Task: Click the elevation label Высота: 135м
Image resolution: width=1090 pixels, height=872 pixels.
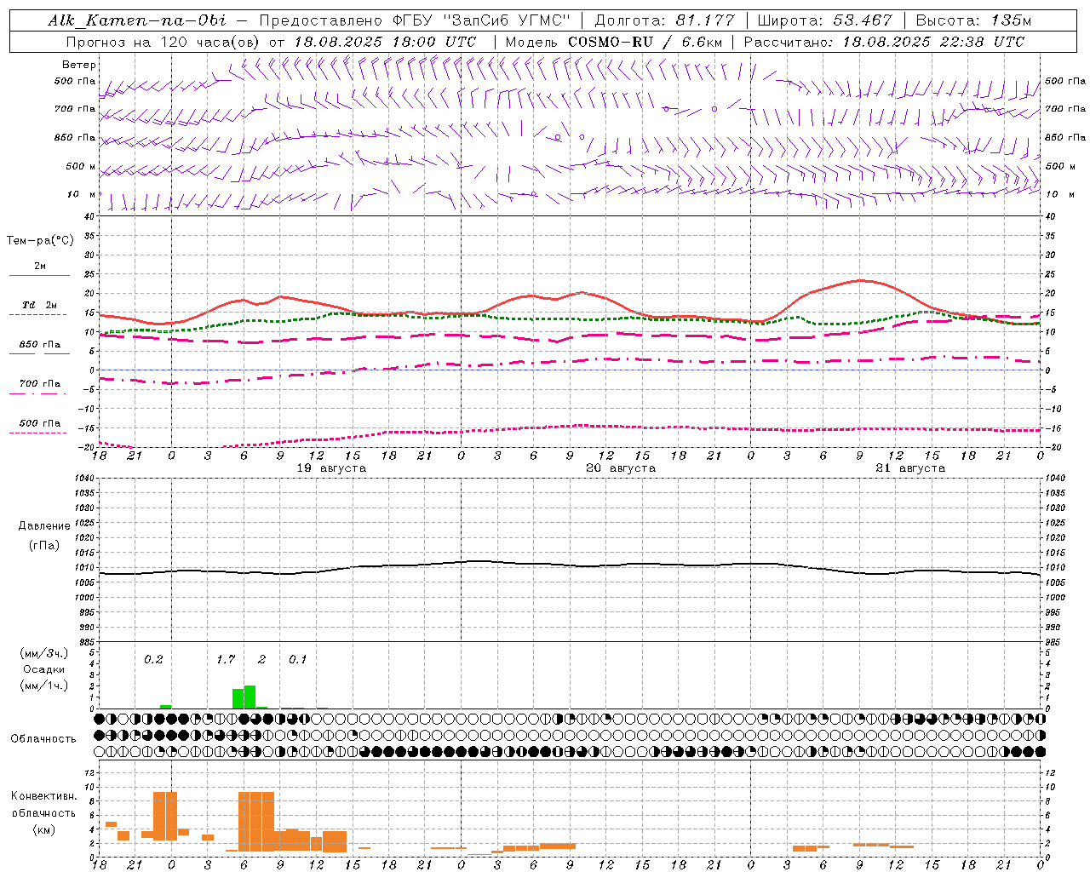Action: pos(973,20)
